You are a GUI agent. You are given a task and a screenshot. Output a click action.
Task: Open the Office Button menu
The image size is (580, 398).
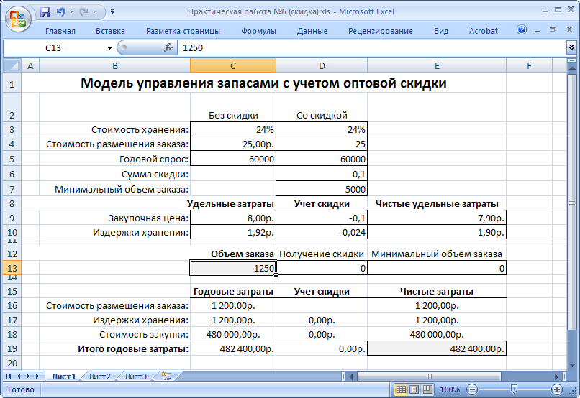(x=18, y=19)
